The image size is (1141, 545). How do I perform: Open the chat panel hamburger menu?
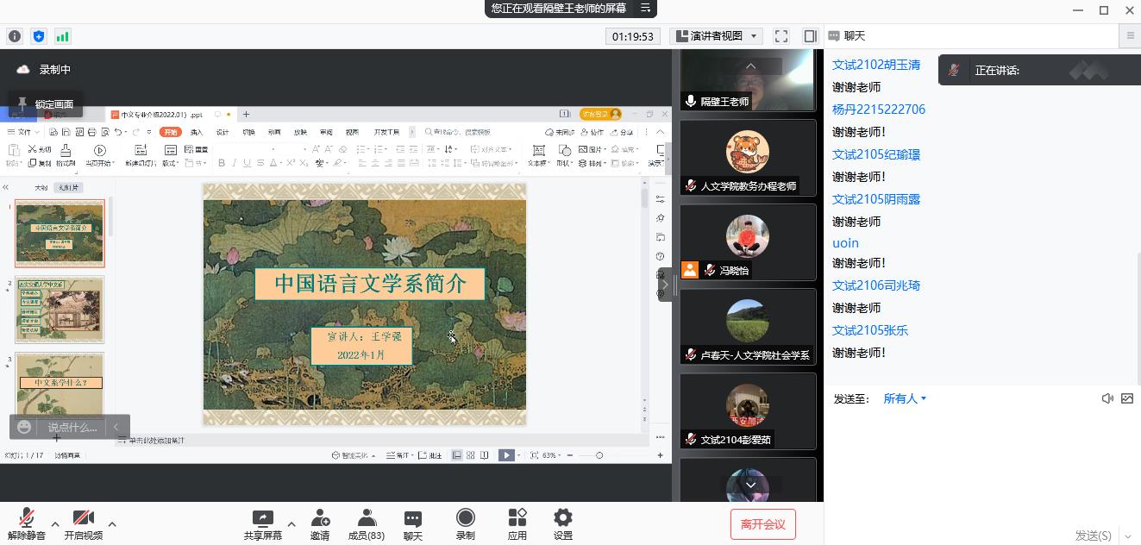(1130, 36)
